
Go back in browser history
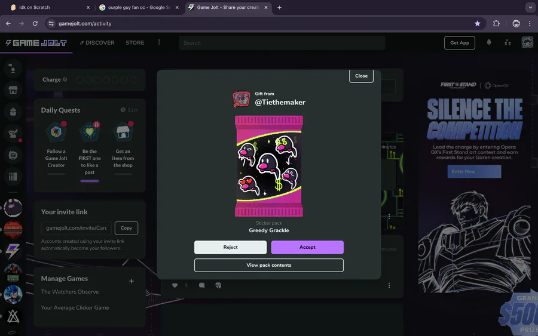(x=8, y=23)
